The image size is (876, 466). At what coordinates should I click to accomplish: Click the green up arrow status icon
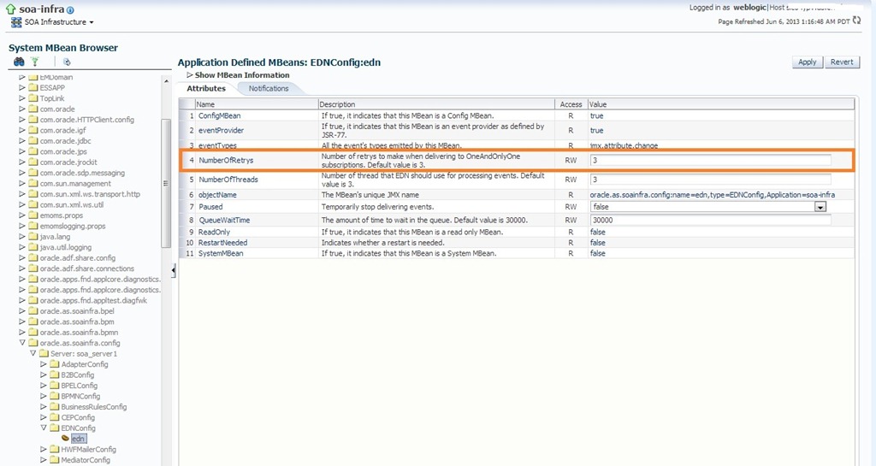[x=10, y=9]
